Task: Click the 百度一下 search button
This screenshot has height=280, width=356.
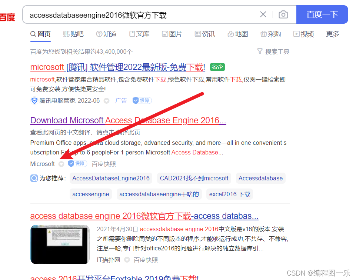Action: tap(322, 14)
